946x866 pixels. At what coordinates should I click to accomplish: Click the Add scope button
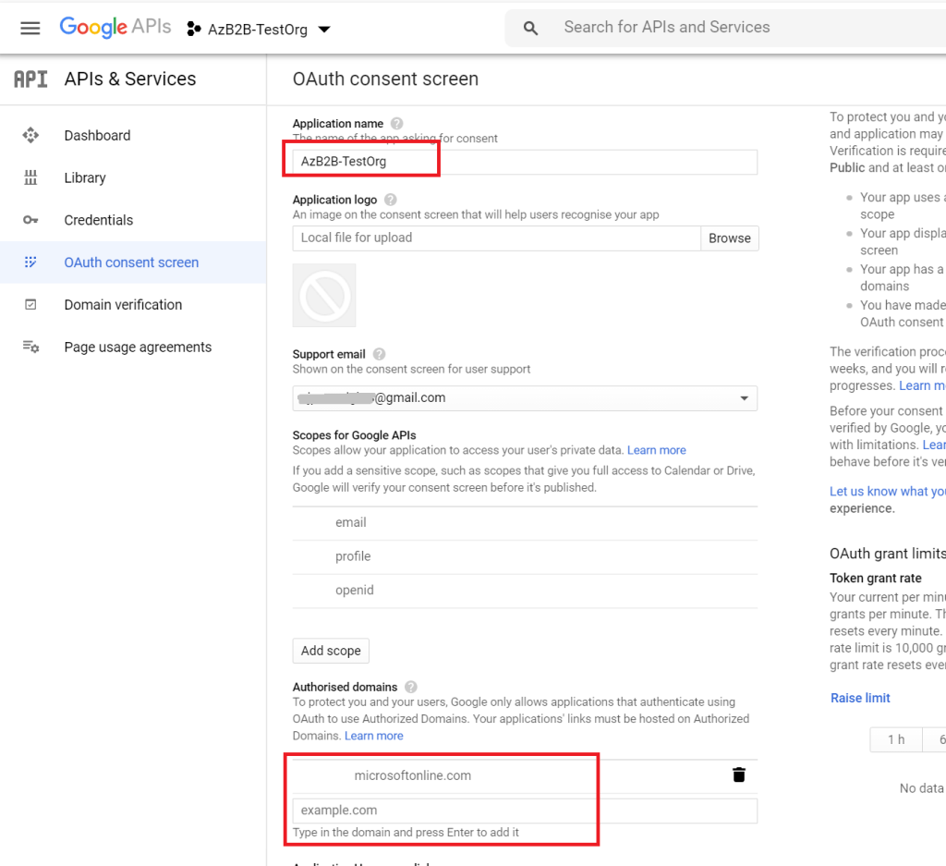pos(331,651)
